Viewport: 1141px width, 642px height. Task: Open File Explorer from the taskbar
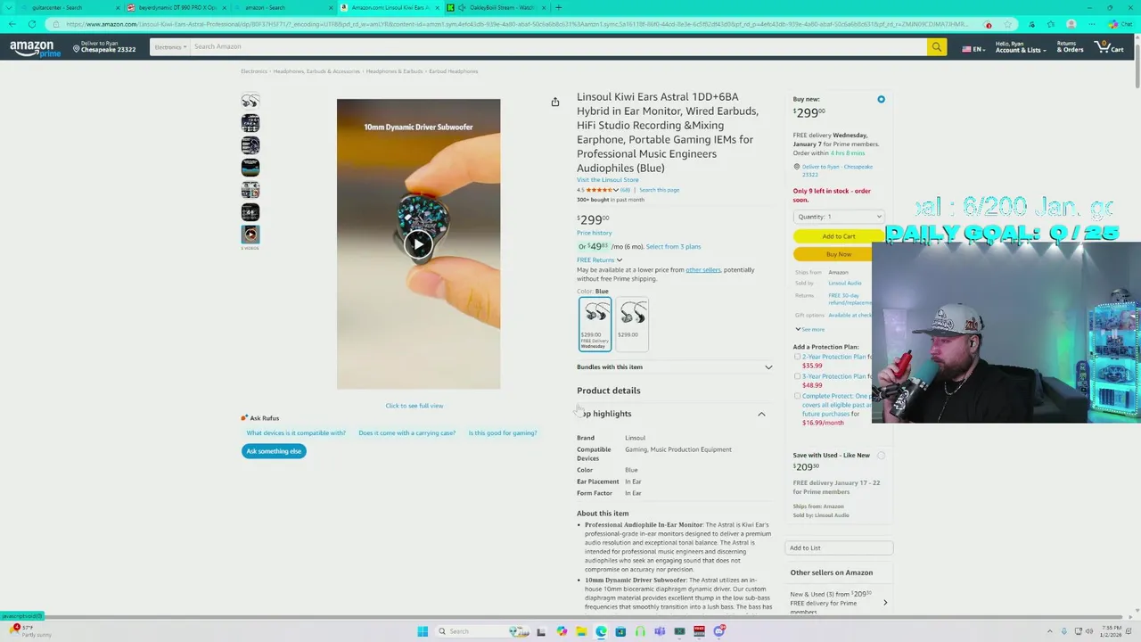pos(581,631)
